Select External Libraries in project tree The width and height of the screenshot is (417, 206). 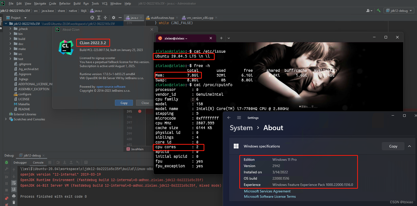point(25,114)
